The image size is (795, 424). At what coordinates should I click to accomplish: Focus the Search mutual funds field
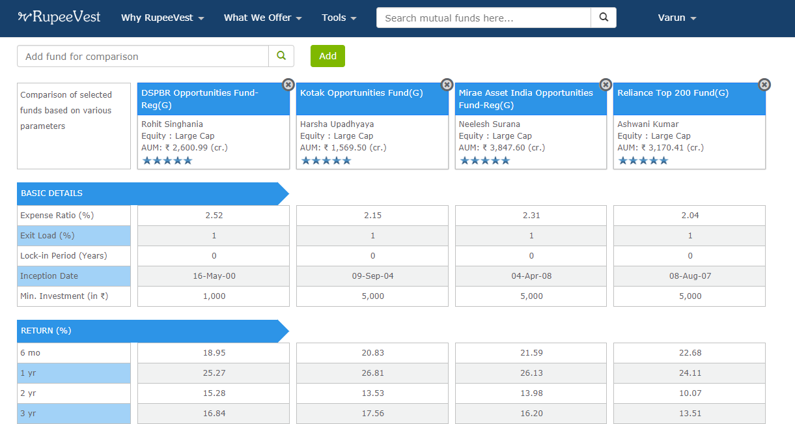click(484, 18)
